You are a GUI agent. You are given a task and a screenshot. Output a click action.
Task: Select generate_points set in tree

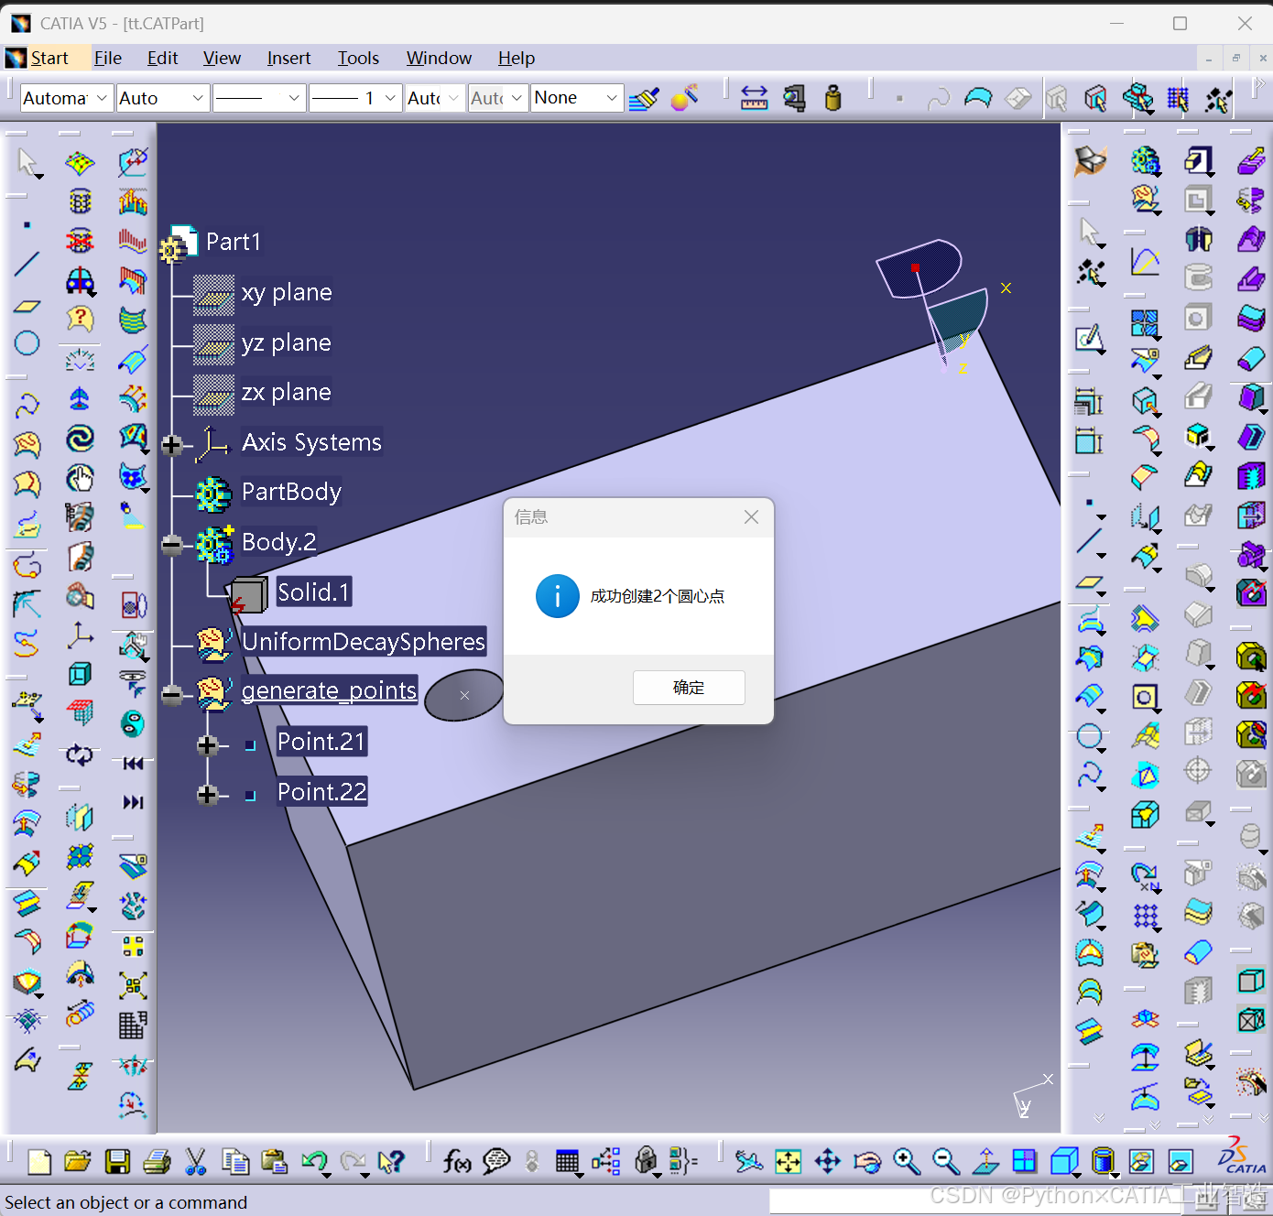330,690
